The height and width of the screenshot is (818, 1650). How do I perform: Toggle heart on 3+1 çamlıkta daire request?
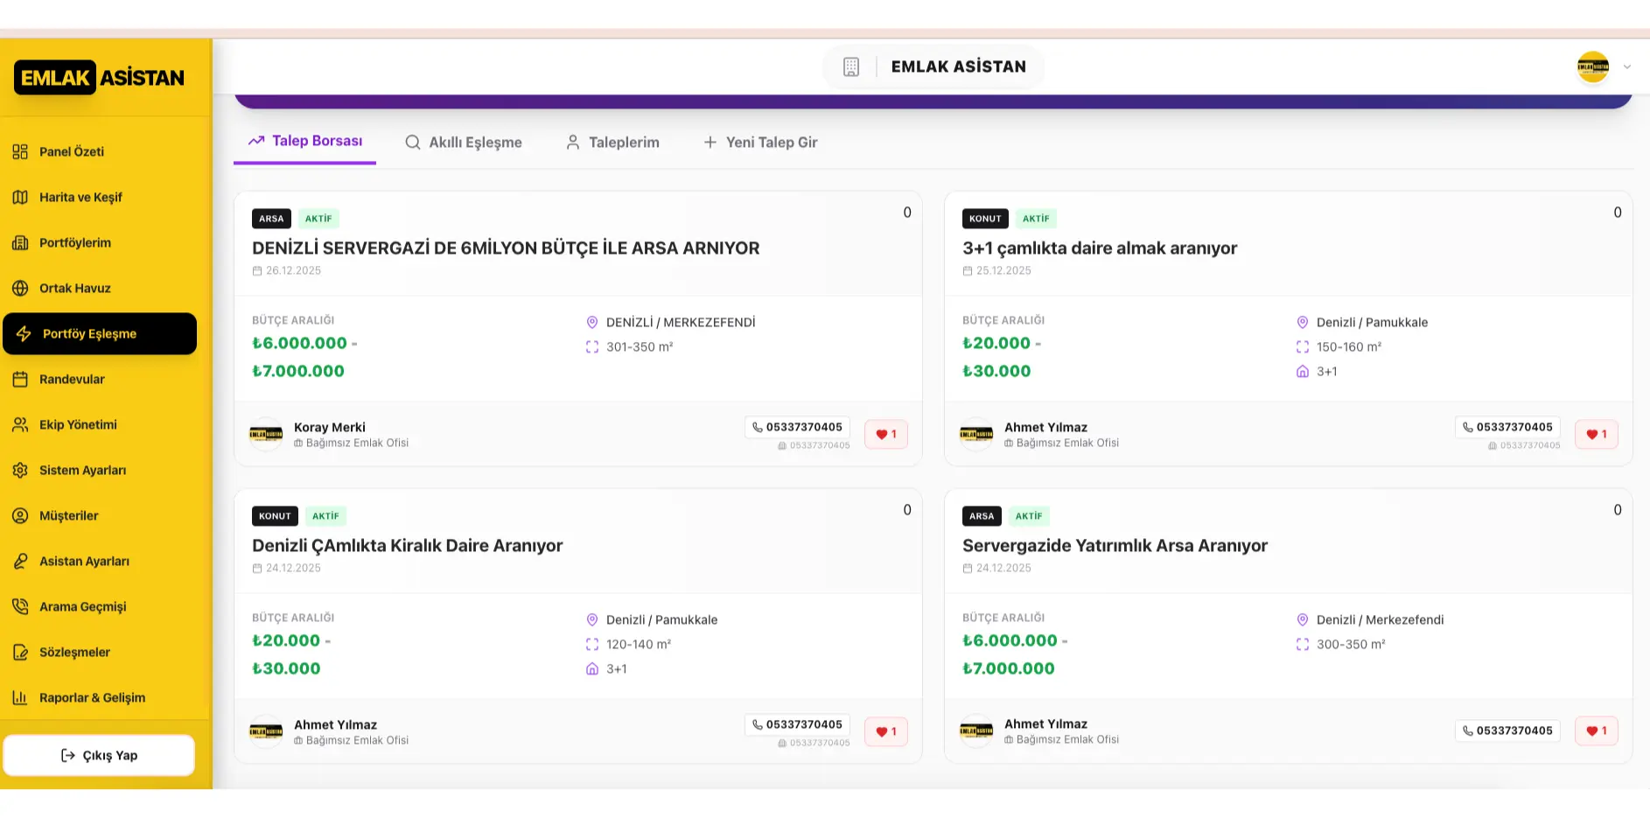tap(1596, 434)
